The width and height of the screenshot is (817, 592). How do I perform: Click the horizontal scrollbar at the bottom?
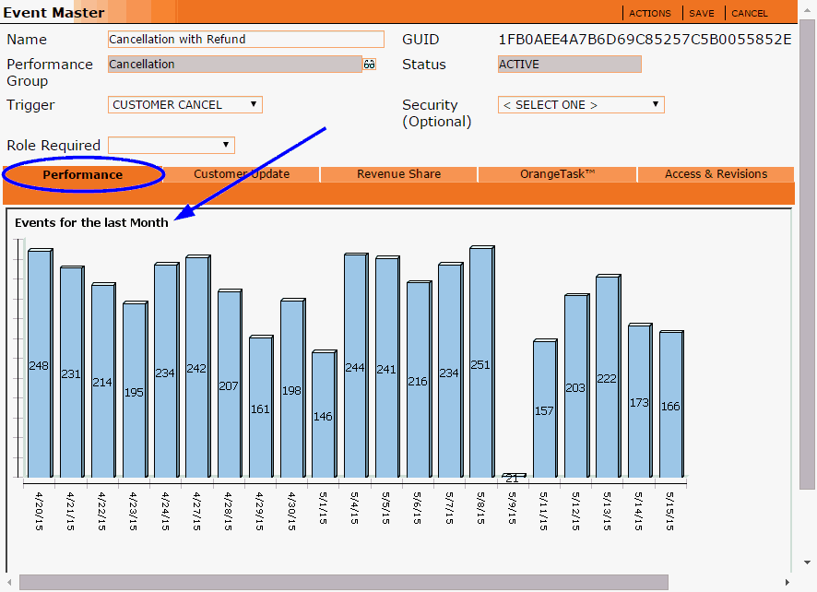click(343, 583)
